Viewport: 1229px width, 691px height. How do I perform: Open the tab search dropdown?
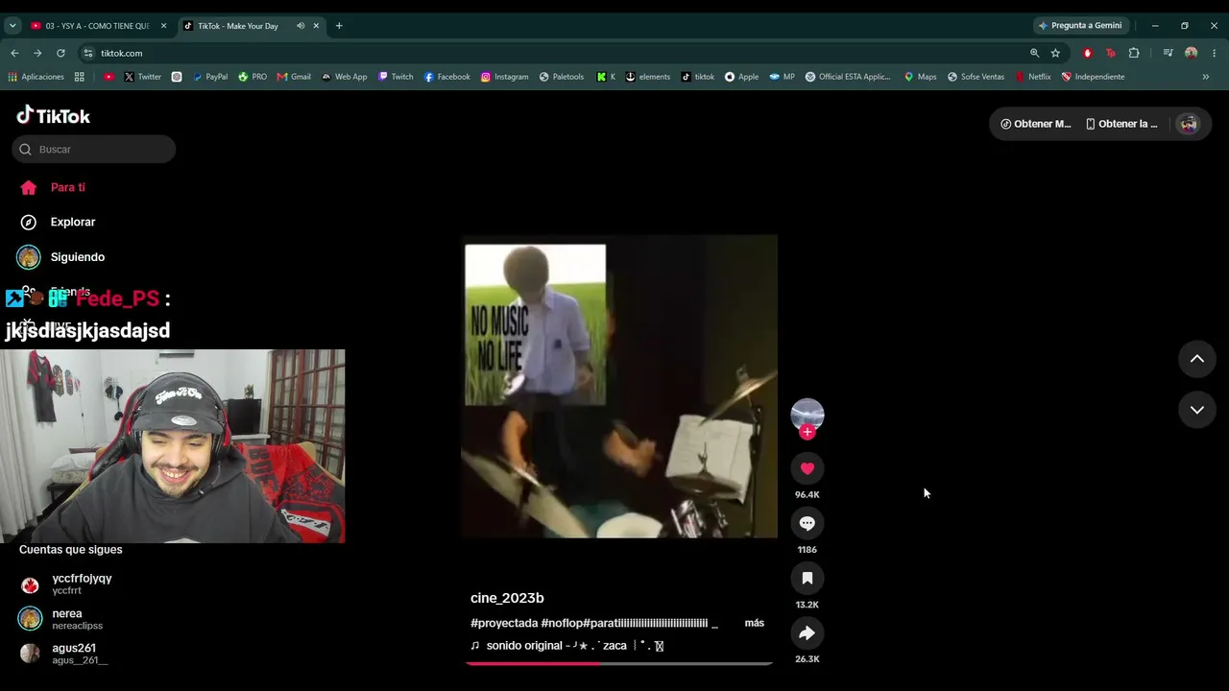[x=12, y=26]
